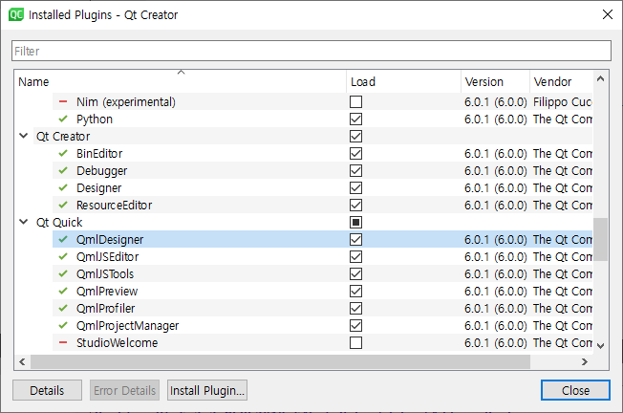623x413 pixels.
Task: Uncheck the Load box for QmlJSTools
Action: click(x=356, y=273)
